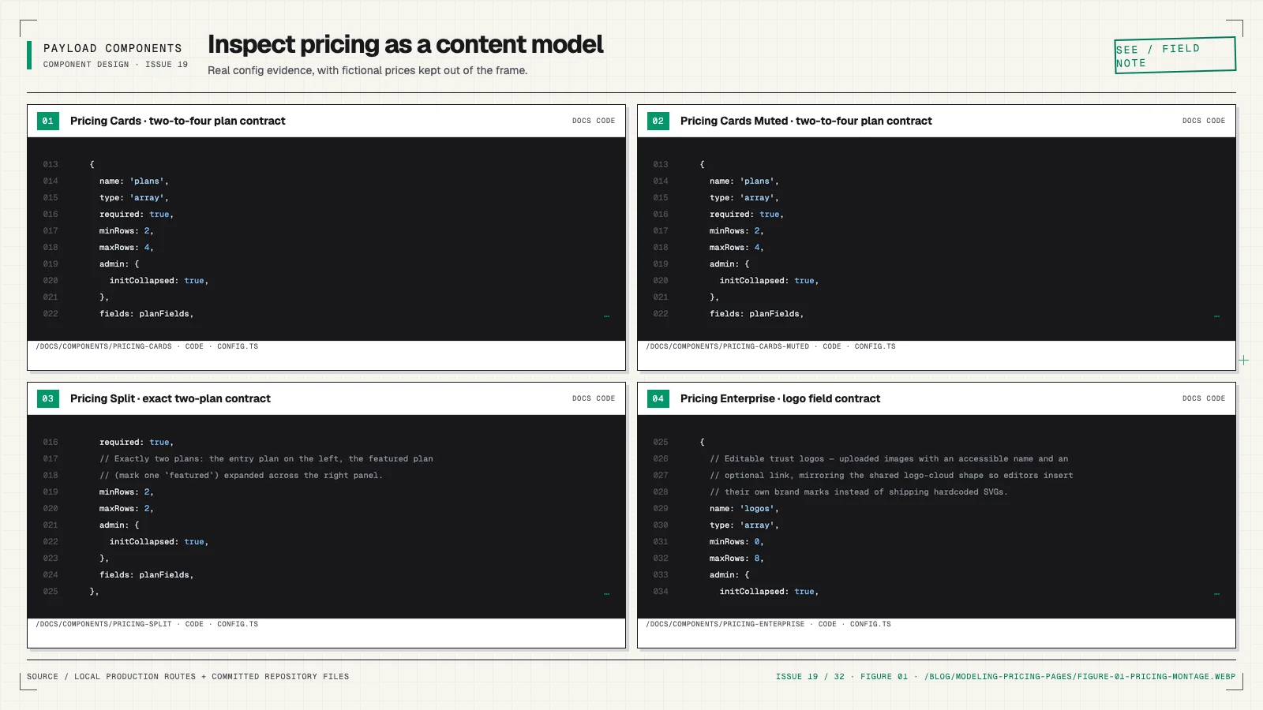Click 'required: true,' line 016 in Pricing Split
The width and height of the screenshot is (1263, 710).
point(136,443)
